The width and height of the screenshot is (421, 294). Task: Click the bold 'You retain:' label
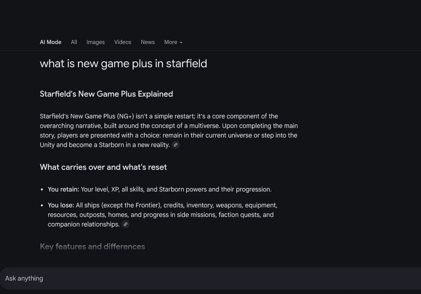pos(63,189)
